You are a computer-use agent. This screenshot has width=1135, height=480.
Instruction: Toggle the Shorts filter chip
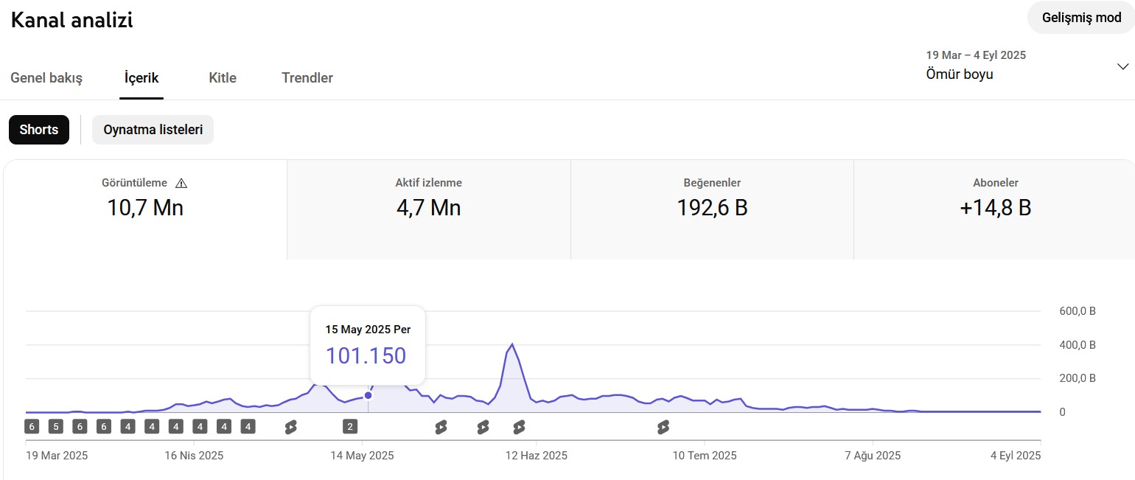click(39, 130)
